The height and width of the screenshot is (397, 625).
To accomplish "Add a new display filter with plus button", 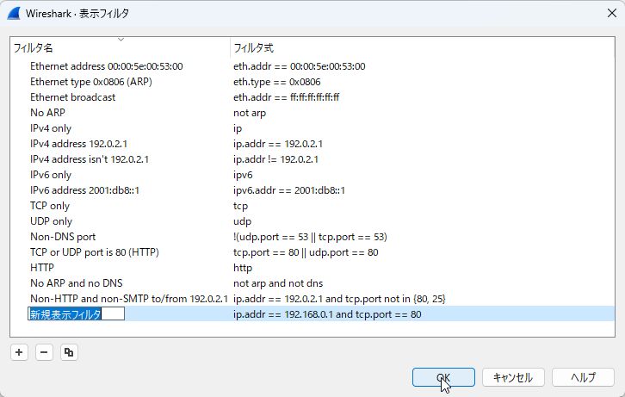I will pos(19,352).
